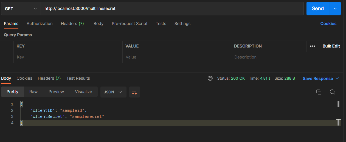Click the query param Key field
Image resolution: width=346 pixels, height=142 pixels.
click(68, 57)
